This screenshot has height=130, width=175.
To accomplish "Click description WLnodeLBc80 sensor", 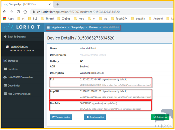I will [92, 73].
